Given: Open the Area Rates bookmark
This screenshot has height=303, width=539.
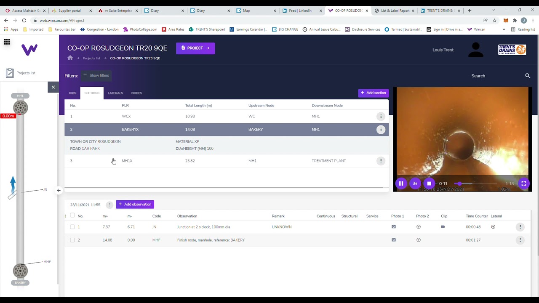Looking at the screenshot, I should pos(173,29).
